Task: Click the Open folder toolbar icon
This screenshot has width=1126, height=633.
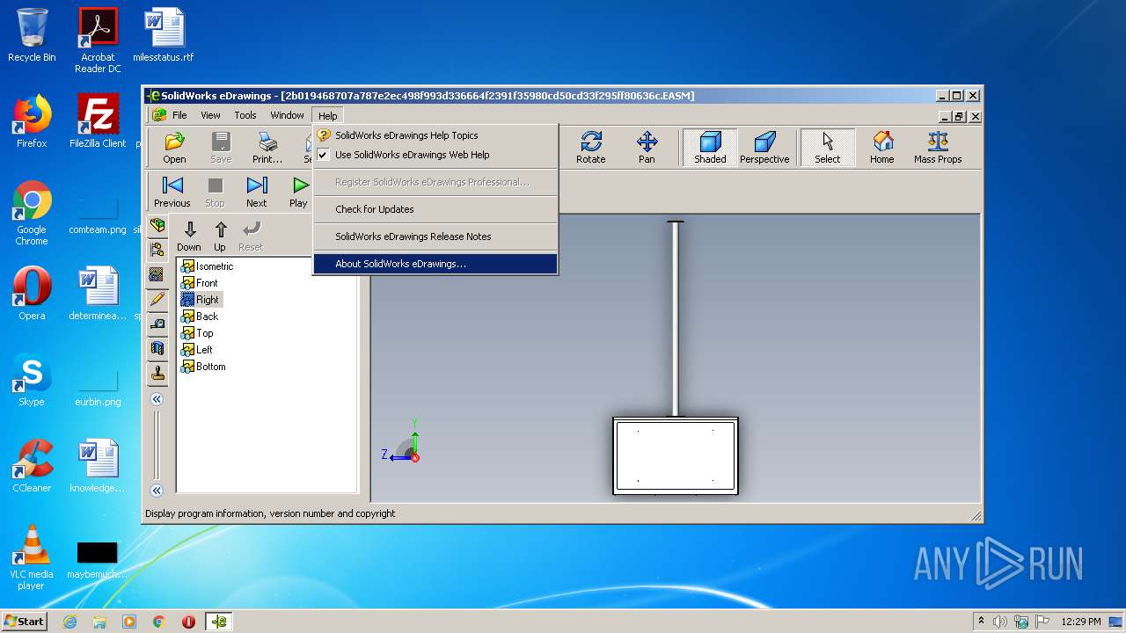Action: pos(174,147)
